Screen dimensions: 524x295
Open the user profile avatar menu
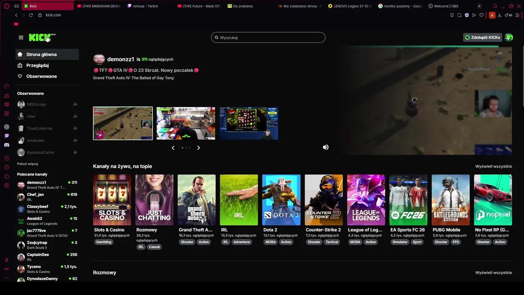tap(509, 37)
